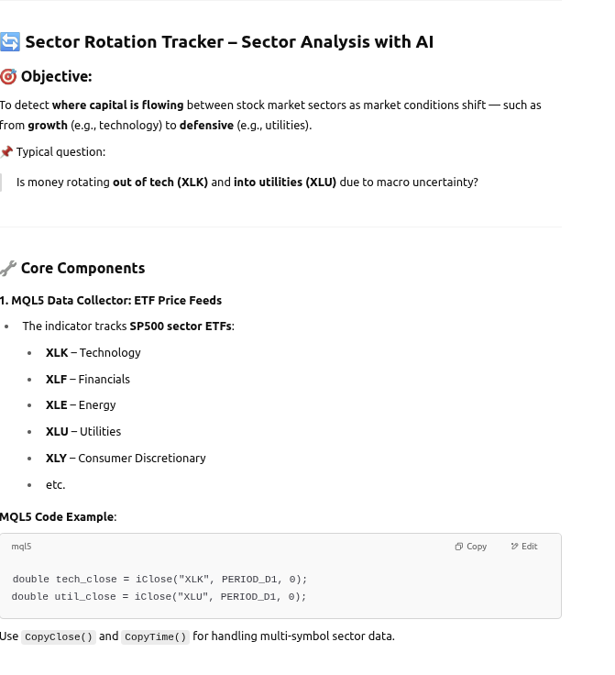Image resolution: width=615 pixels, height=675 pixels.
Task: Click the util_close code line
Action: (159, 597)
